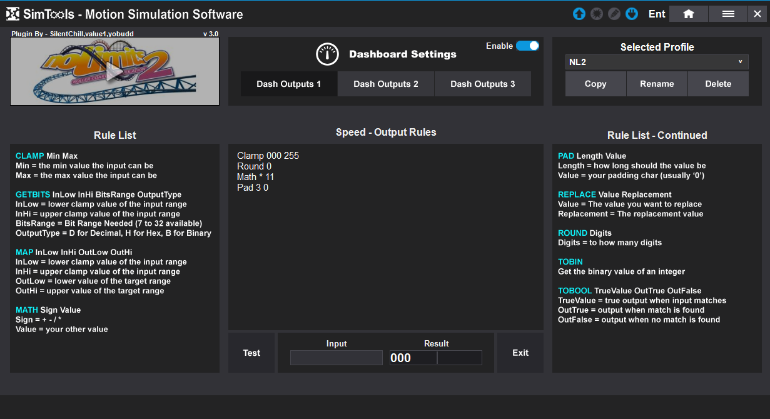Click the Result field showing 000
This screenshot has width=770, height=419.
click(x=413, y=358)
